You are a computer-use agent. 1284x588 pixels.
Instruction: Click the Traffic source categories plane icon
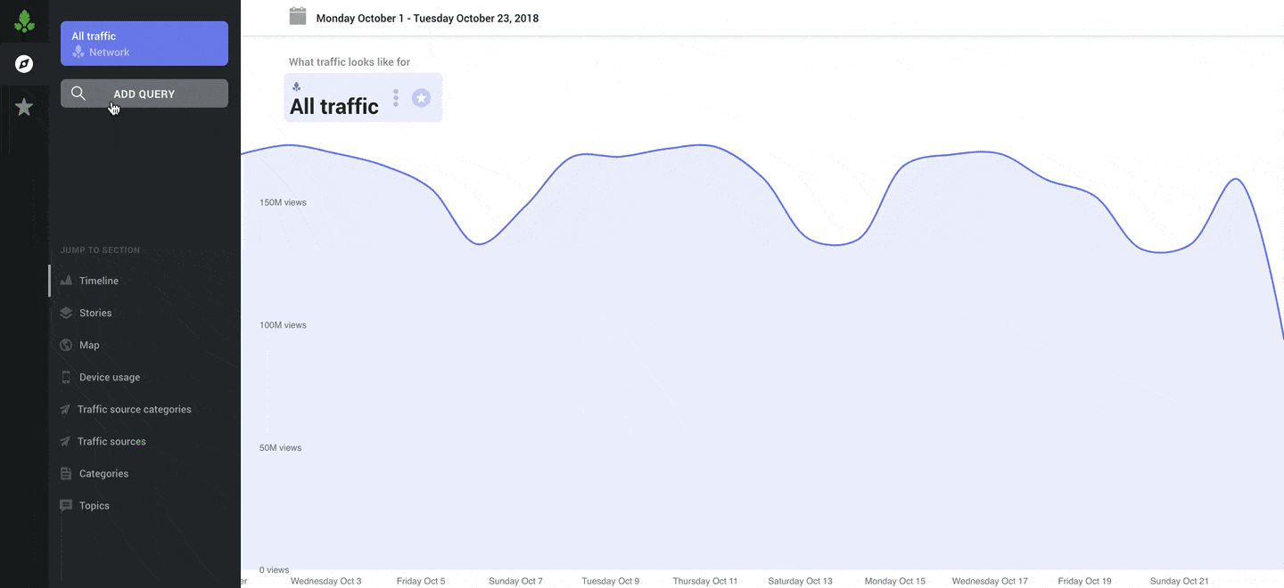tap(65, 409)
